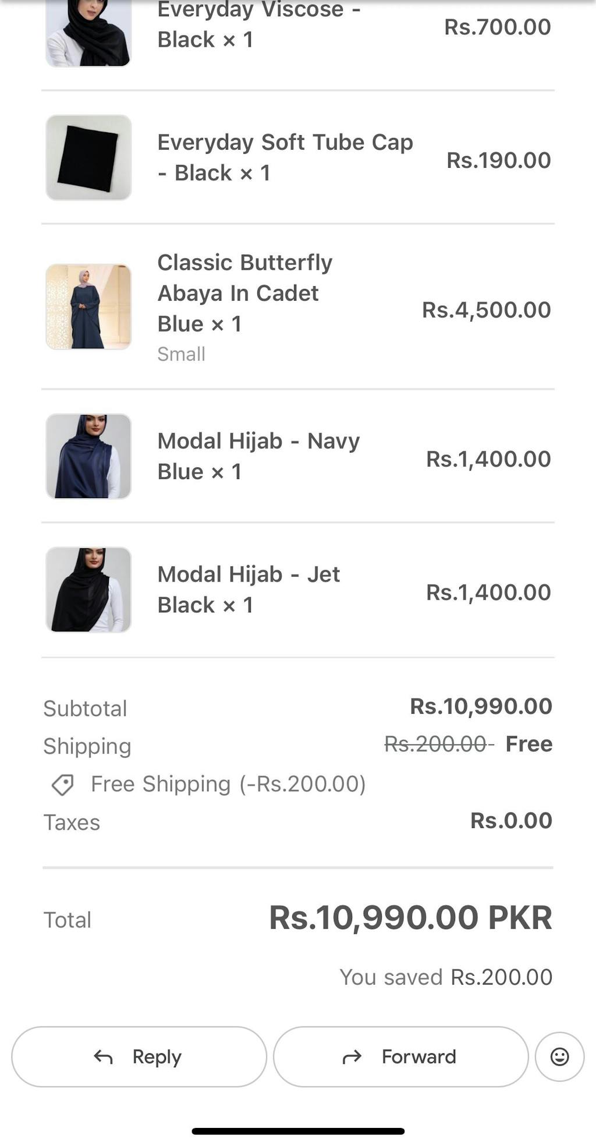Screen dimensions: 596x1146
Task: Tap the Classic Butterfly Abaya product title
Action: 245,293
